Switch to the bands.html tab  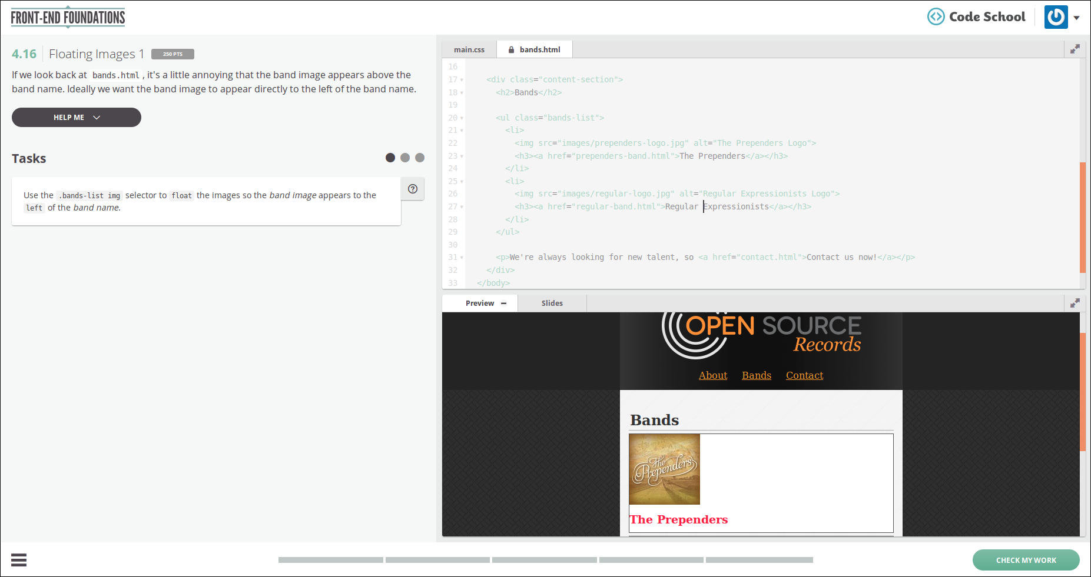click(535, 49)
